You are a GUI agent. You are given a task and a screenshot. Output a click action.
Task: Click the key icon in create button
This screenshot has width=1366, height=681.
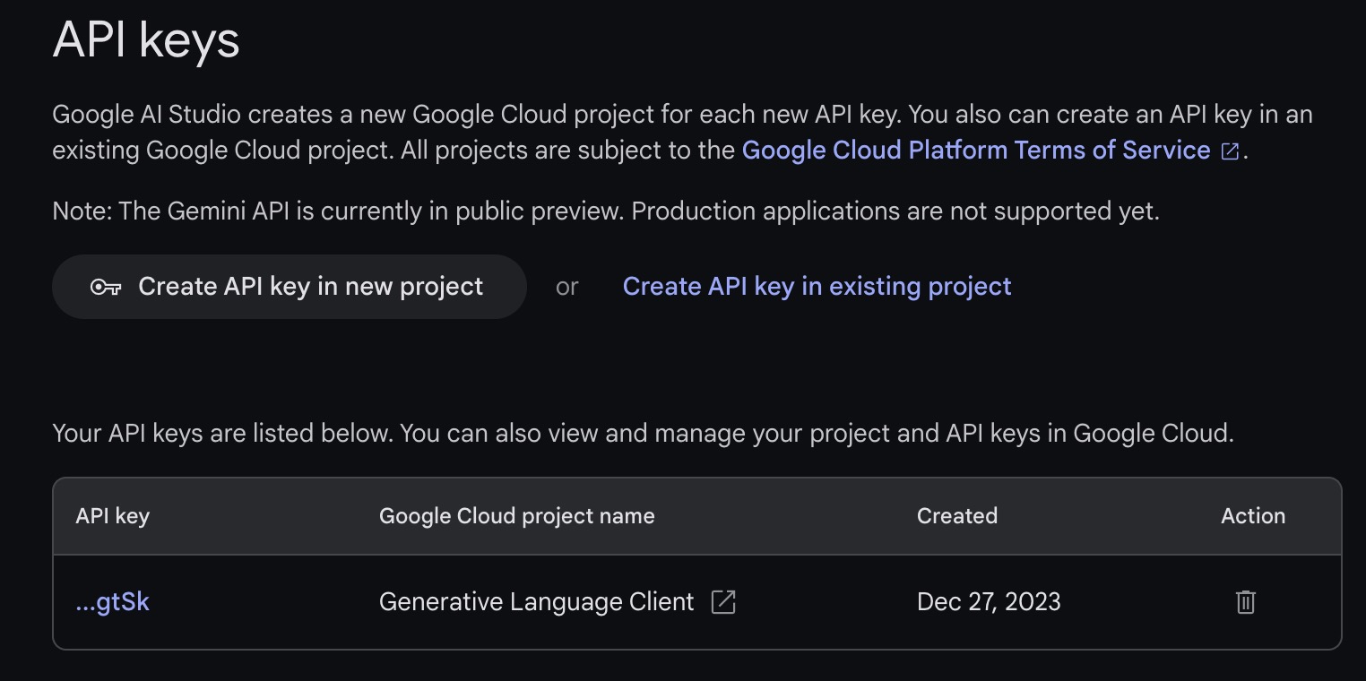106,287
